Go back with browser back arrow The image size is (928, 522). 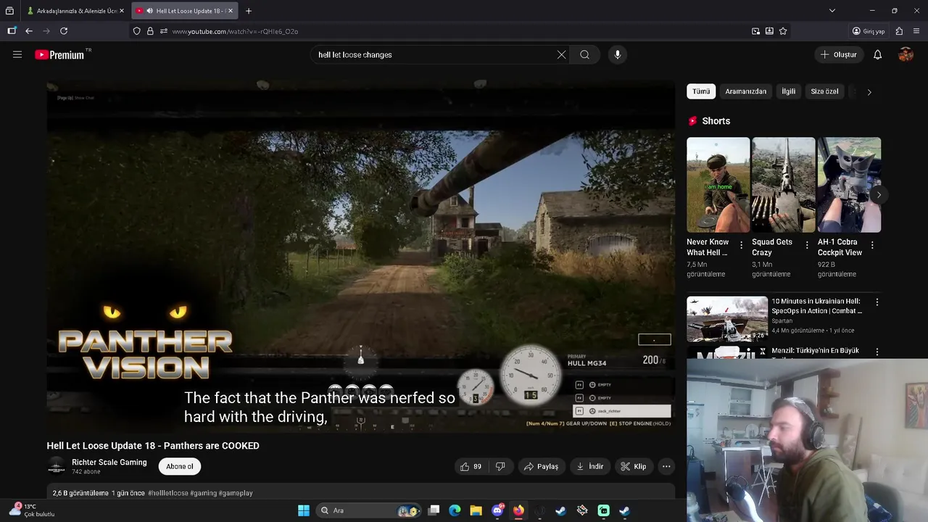[x=29, y=31]
